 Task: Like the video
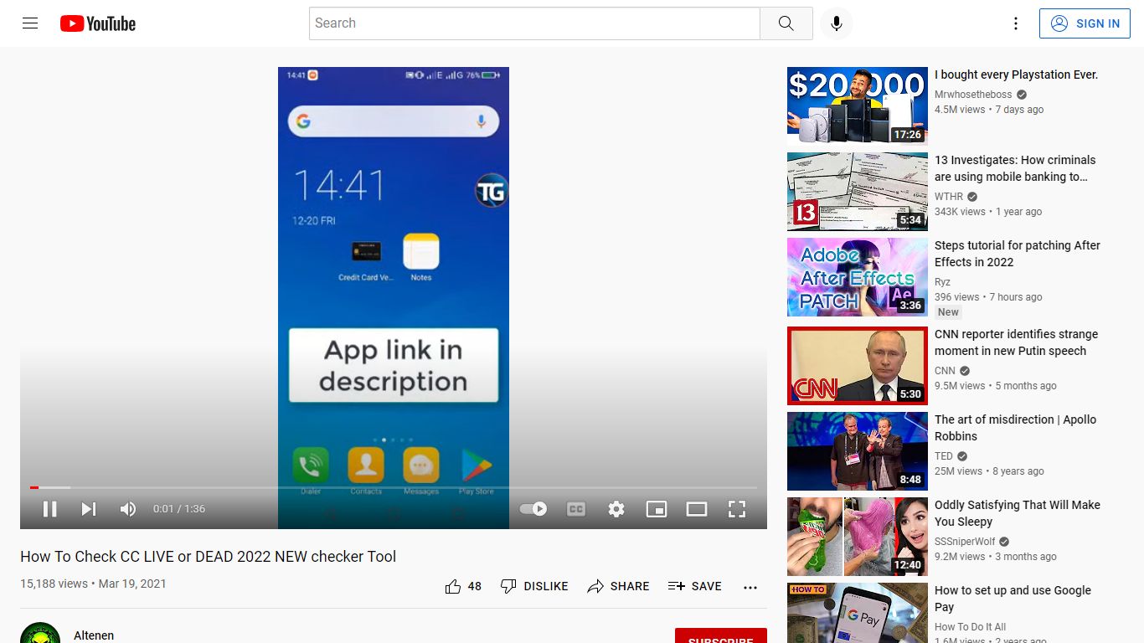coord(463,586)
